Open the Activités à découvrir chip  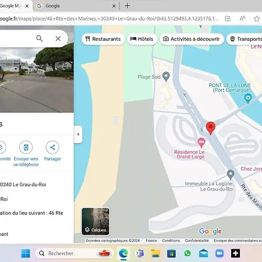pyautogui.click(x=192, y=39)
